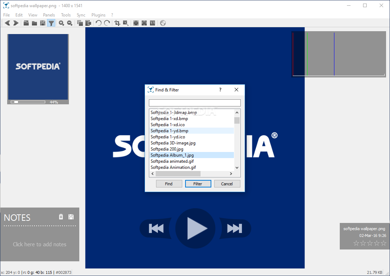Open the Tools menu
This screenshot has width=390, height=276.
point(66,15)
